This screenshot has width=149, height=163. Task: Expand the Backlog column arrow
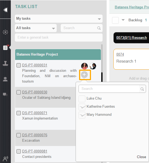click(123, 20)
